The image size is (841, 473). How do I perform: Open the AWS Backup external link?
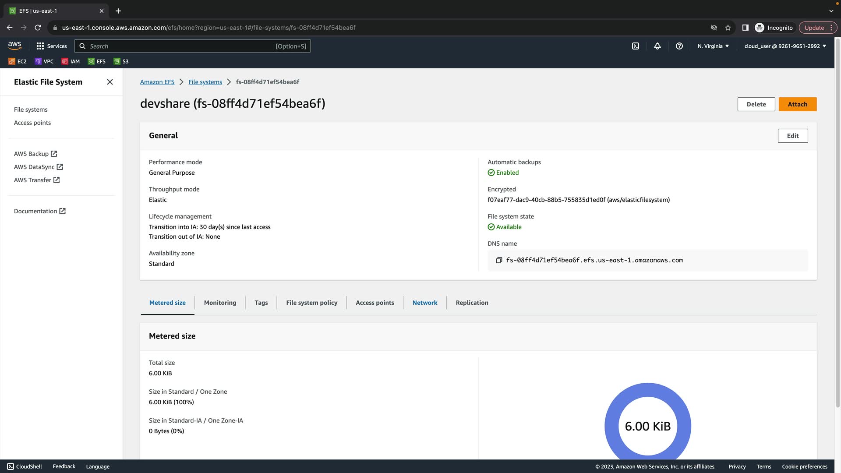pyautogui.click(x=35, y=154)
